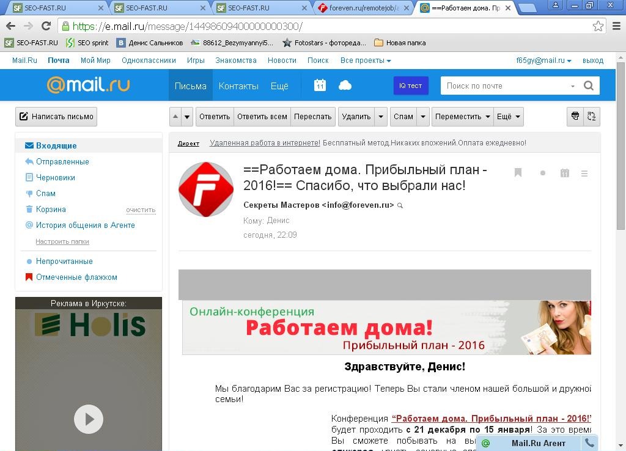Open the mail.ru calendar icon
Screen dimensions: 626x451
pos(320,86)
